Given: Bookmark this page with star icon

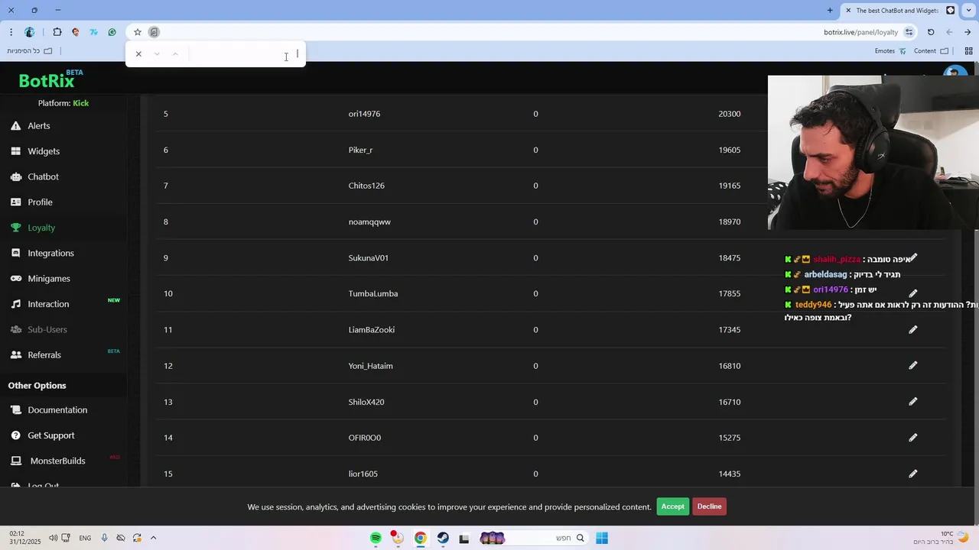Looking at the screenshot, I should 138,32.
